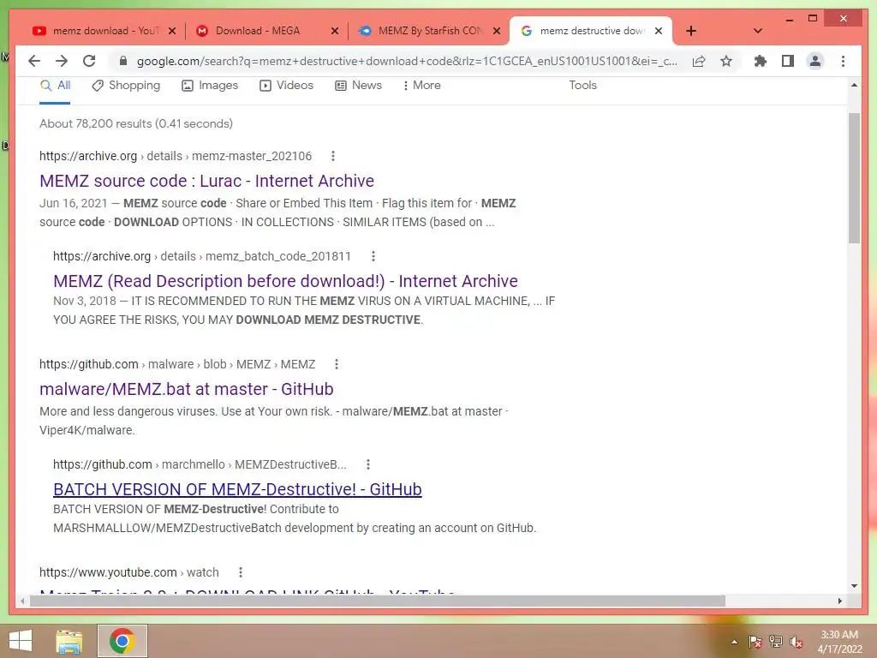Open MEMZ Read Description before download link

(285, 281)
